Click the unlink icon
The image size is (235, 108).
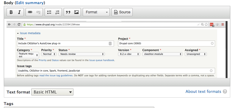click(38, 12)
